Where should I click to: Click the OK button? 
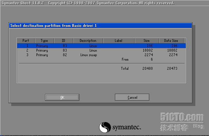pyautogui.click(x=62, y=97)
